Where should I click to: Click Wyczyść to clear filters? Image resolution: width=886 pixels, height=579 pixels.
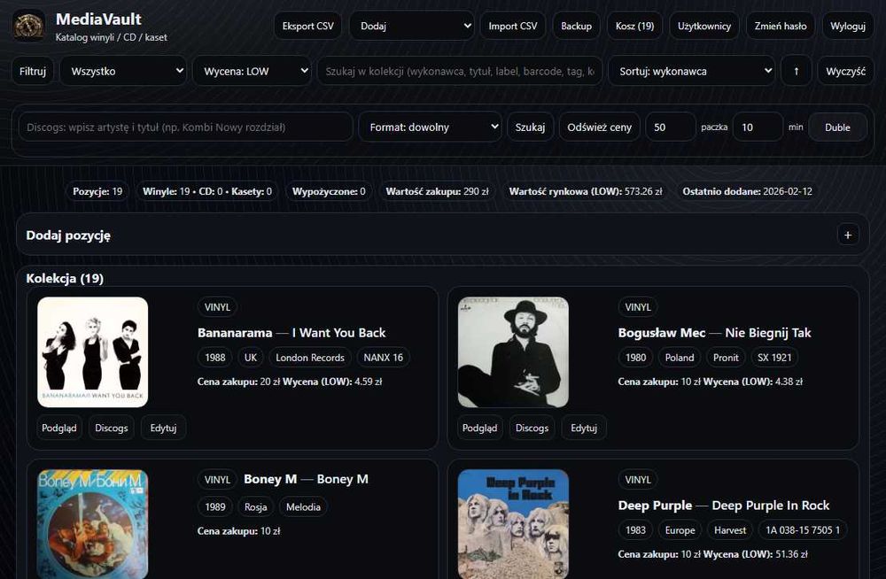pyautogui.click(x=845, y=71)
